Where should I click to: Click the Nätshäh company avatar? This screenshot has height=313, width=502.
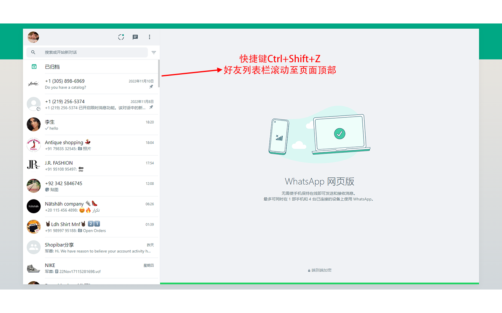pyautogui.click(x=34, y=207)
